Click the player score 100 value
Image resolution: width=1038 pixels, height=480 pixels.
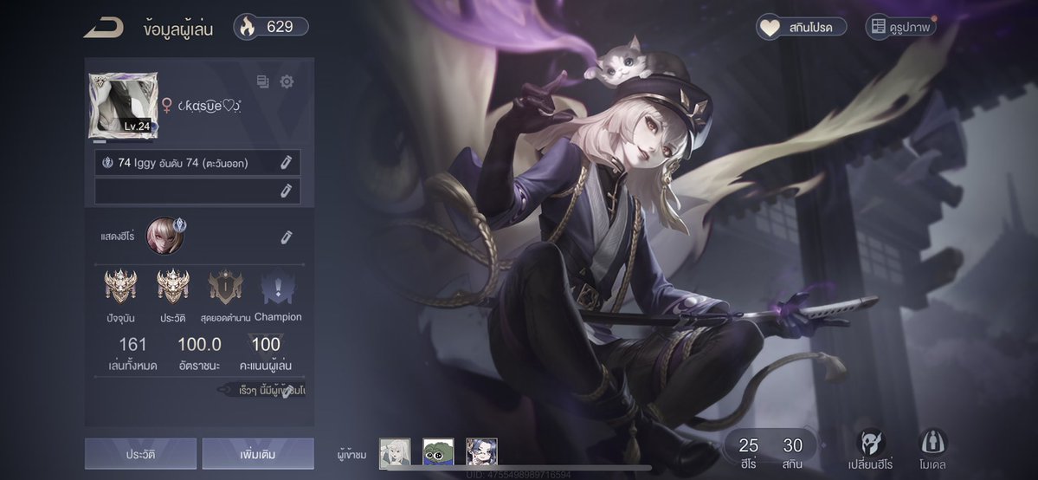coord(266,345)
